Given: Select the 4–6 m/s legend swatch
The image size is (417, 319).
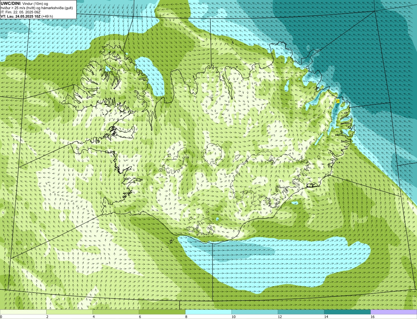Looking at the screenshot, I should (116, 312).
